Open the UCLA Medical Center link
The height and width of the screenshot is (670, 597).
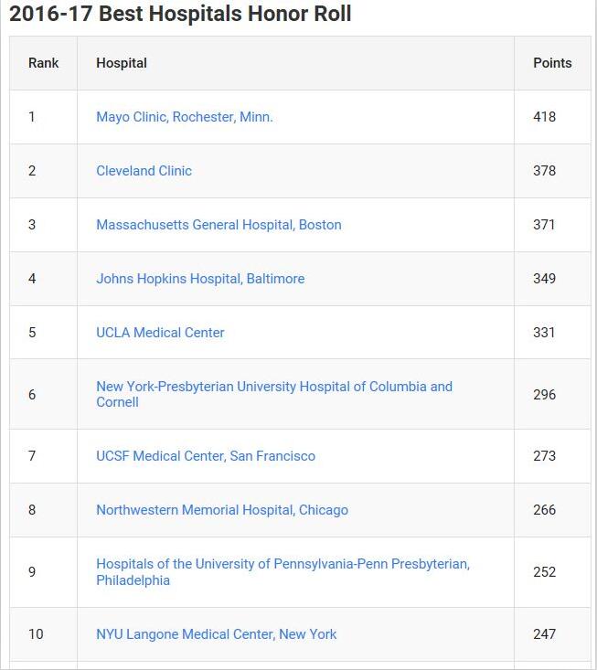click(x=160, y=333)
